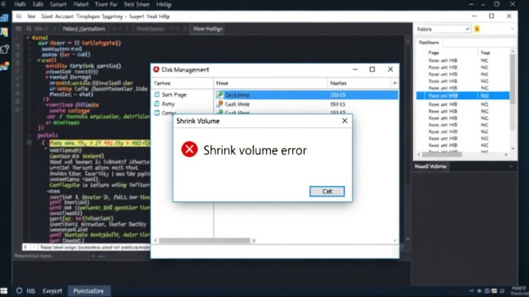Click the sort chevron at Disk Management header end
Screen dimensions: 529x297
(395, 83)
